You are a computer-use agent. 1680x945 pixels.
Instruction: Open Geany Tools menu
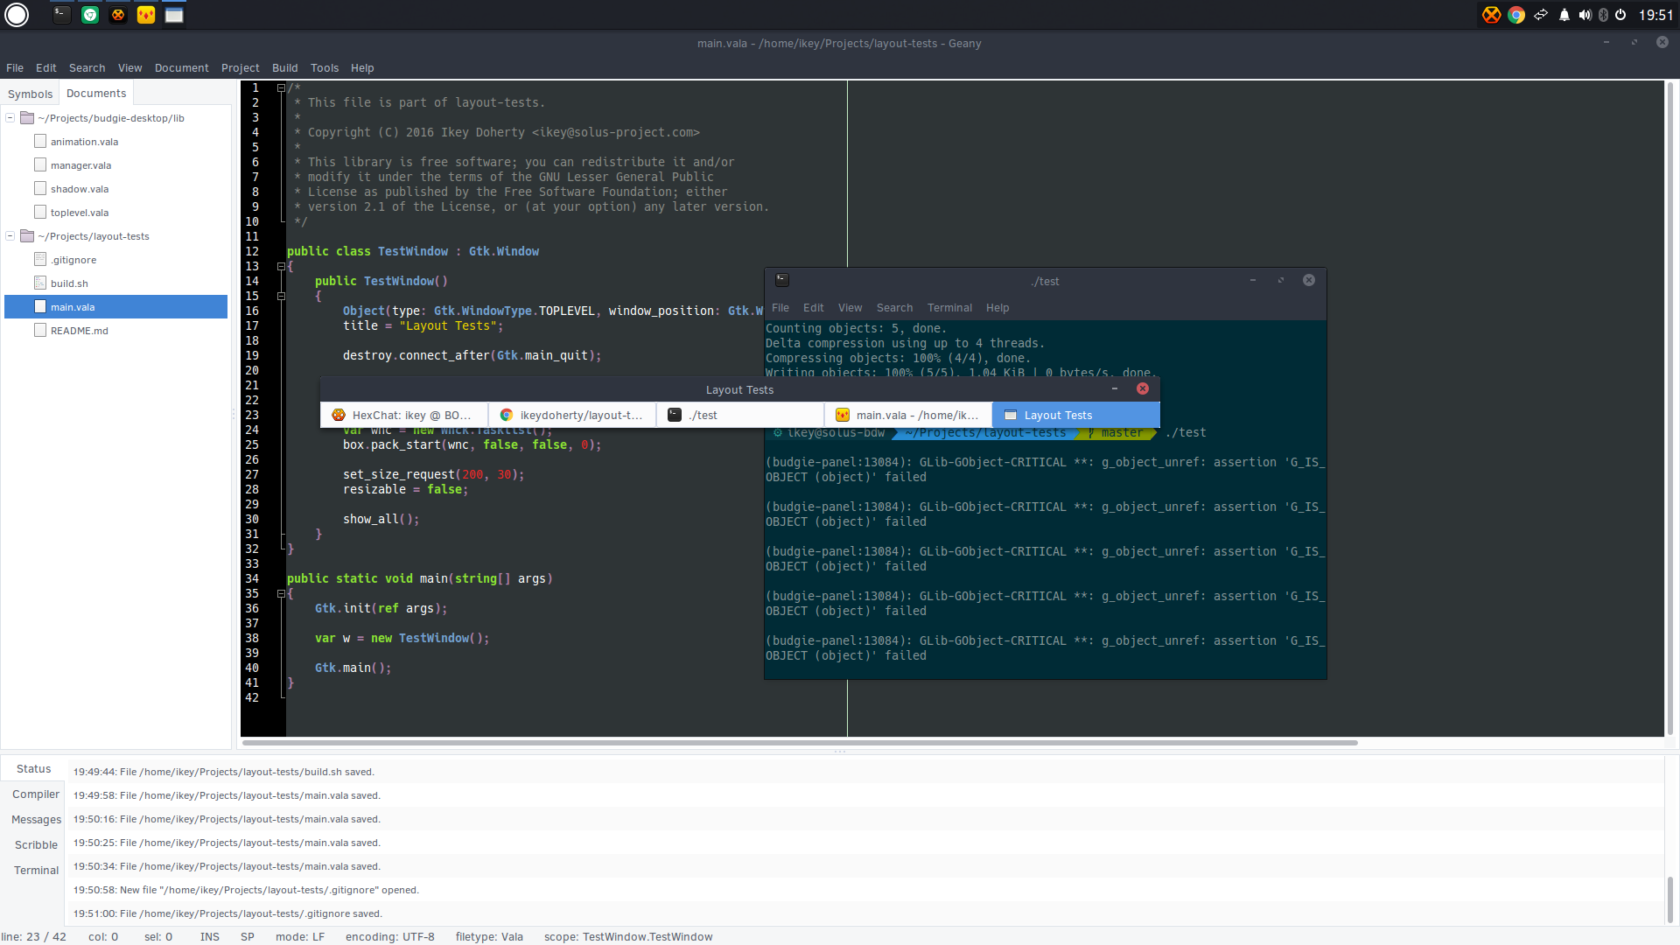325,67
